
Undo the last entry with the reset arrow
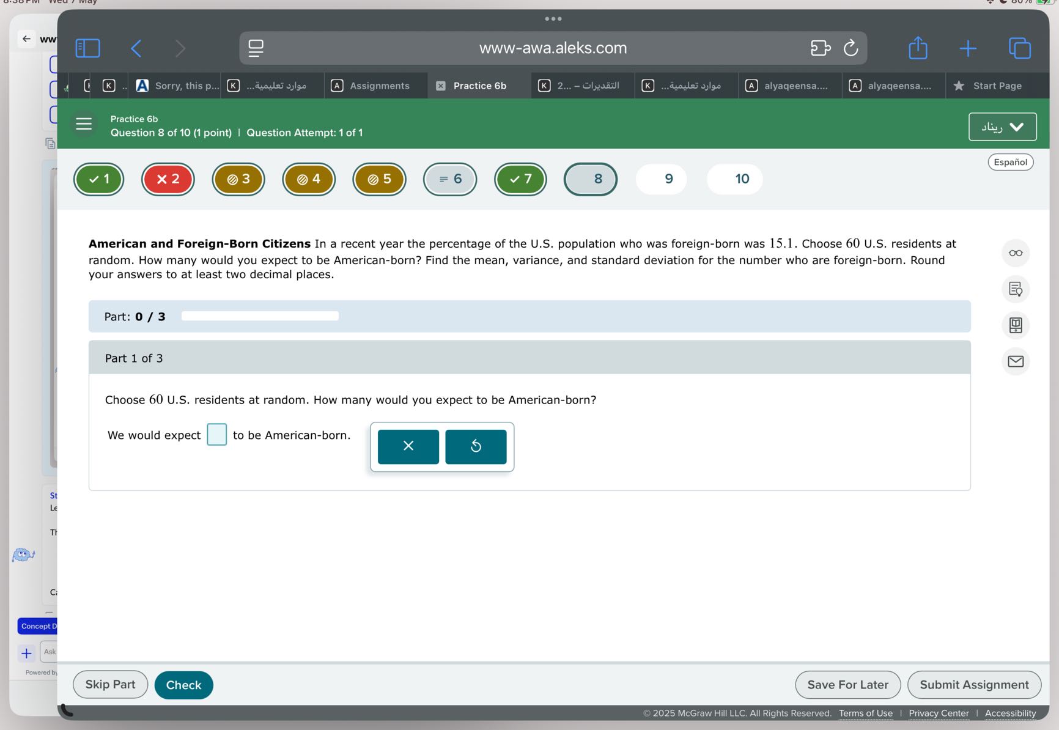(x=476, y=446)
